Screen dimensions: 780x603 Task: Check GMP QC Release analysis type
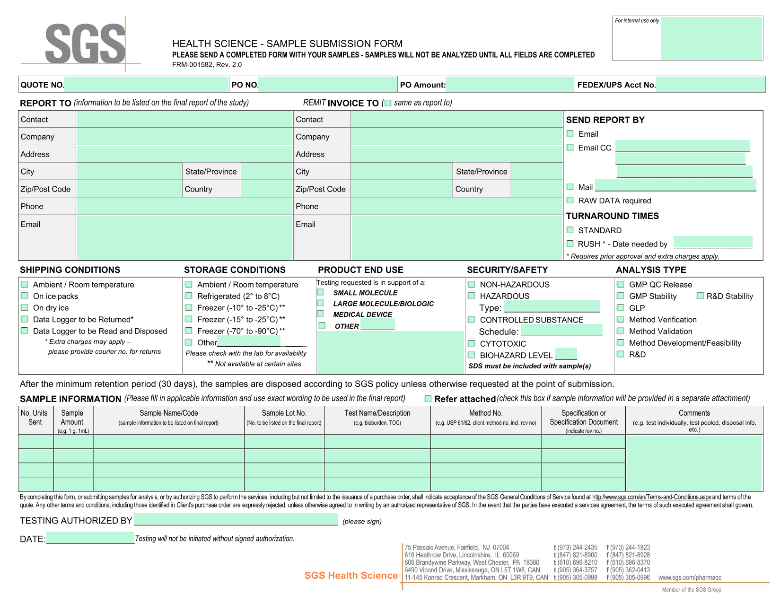click(621, 284)
